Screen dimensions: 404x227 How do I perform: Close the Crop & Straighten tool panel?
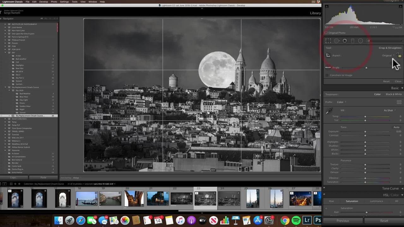[x=398, y=81]
